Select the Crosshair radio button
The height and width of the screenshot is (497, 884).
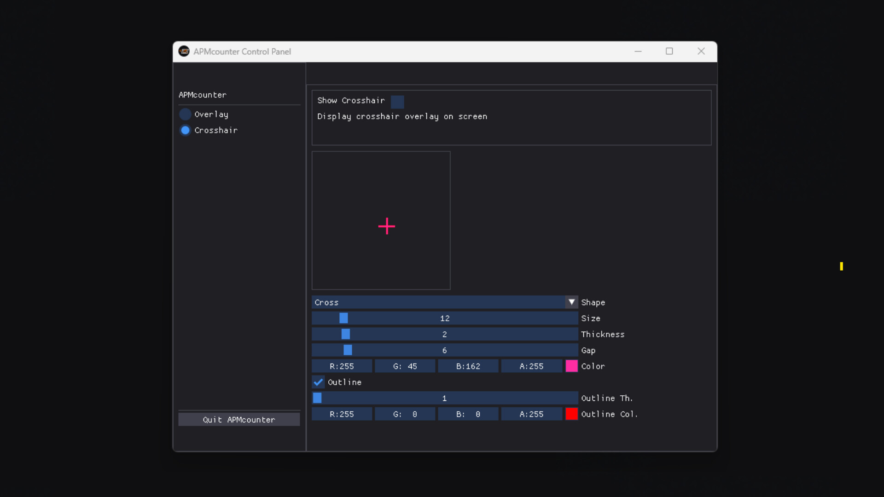click(185, 130)
